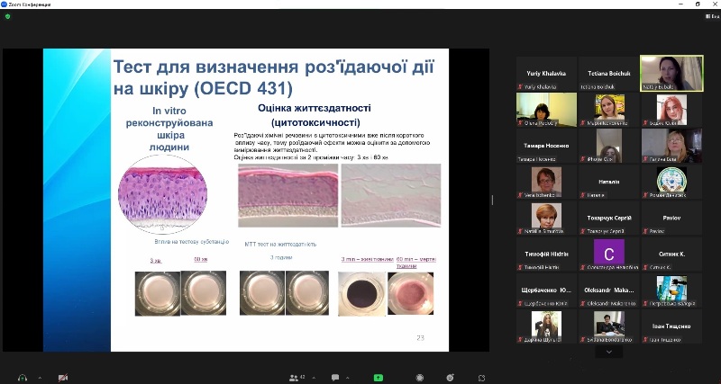
Task: Select Yuriy Khalavka participant tile
Action: point(547,73)
